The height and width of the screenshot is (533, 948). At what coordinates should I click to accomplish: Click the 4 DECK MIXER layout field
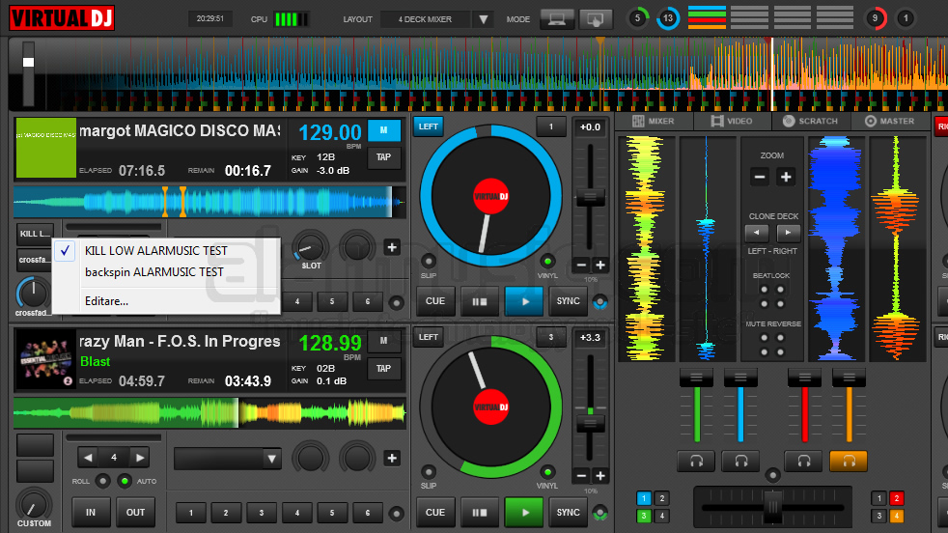point(425,19)
